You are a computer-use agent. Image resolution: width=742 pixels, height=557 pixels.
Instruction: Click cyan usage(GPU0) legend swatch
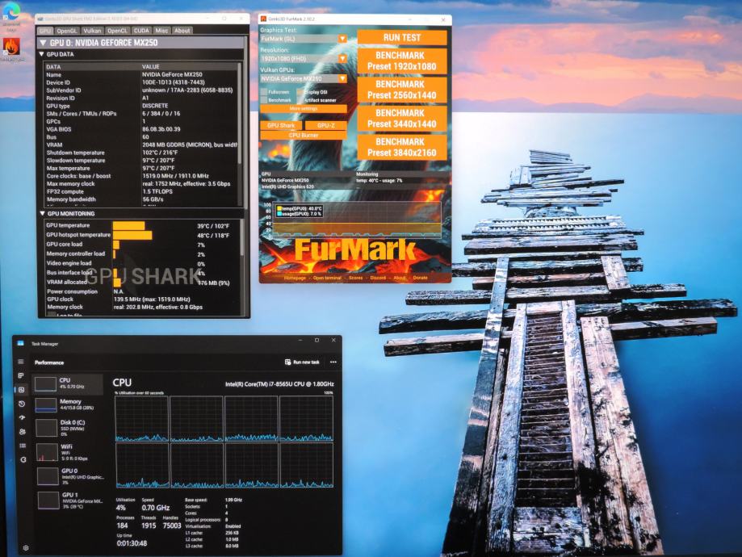click(x=279, y=214)
